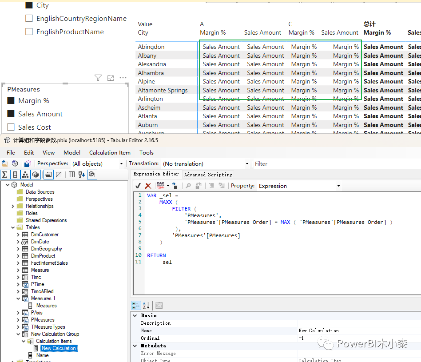Open the Tools menu

[x=147, y=152]
